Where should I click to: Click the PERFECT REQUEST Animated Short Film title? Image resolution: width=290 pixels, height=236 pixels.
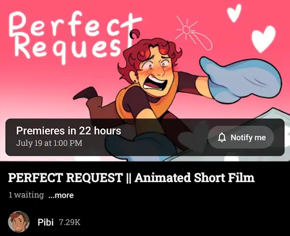131,178
